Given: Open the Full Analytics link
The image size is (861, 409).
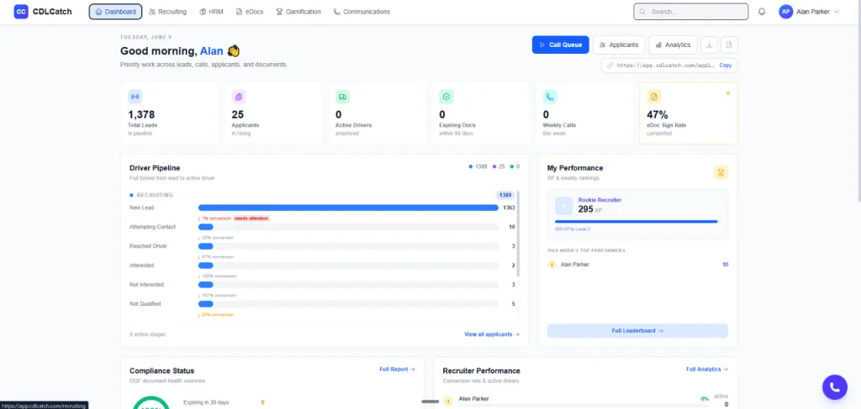Looking at the screenshot, I should (x=707, y=370).
